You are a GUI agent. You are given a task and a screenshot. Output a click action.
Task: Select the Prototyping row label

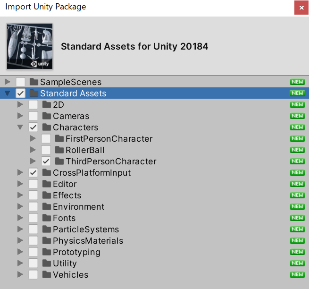[76, 252]
